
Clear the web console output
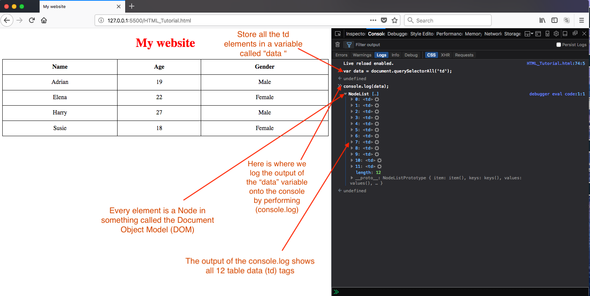tap(338, 45)
